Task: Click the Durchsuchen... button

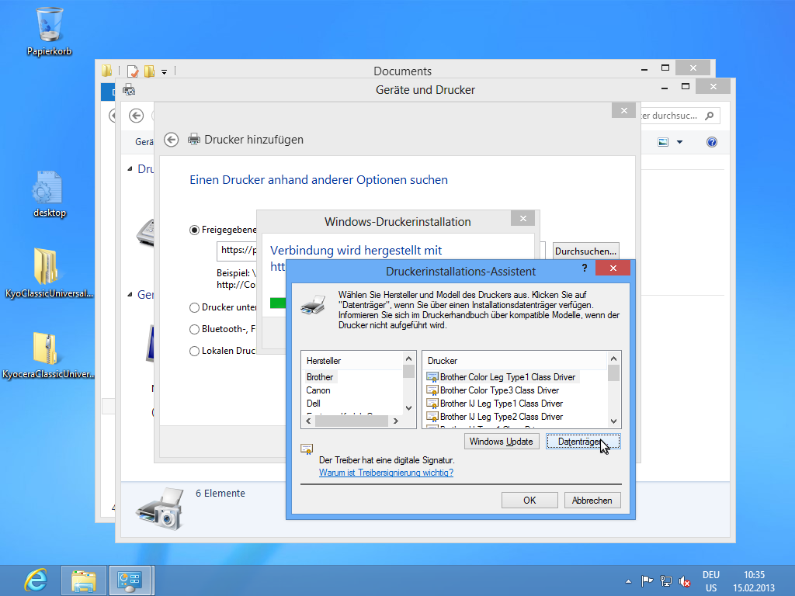Action: (585, 251)
